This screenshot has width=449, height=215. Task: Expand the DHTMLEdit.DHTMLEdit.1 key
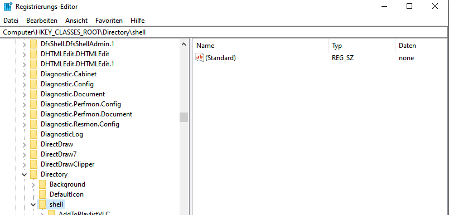pos(25,64)
